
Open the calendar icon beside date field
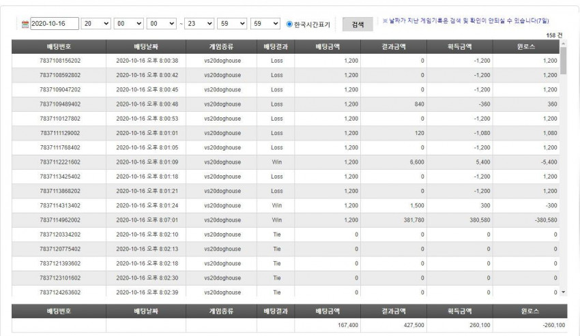(25, 24)
